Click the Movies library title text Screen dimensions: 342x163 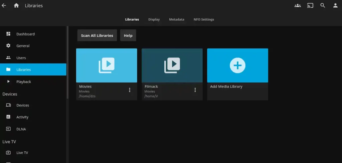click(85, 86)
